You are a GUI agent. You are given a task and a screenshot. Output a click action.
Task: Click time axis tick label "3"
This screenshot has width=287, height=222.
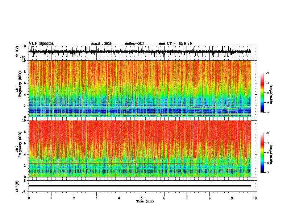(96, 198)
